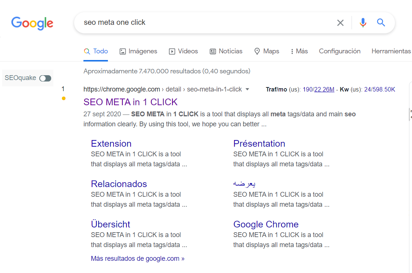
Task: Click the 22.26M traffic link
Action: [324, 90]
